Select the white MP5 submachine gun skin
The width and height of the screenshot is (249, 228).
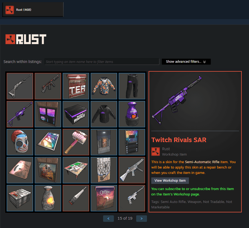[x=132, y=170]
